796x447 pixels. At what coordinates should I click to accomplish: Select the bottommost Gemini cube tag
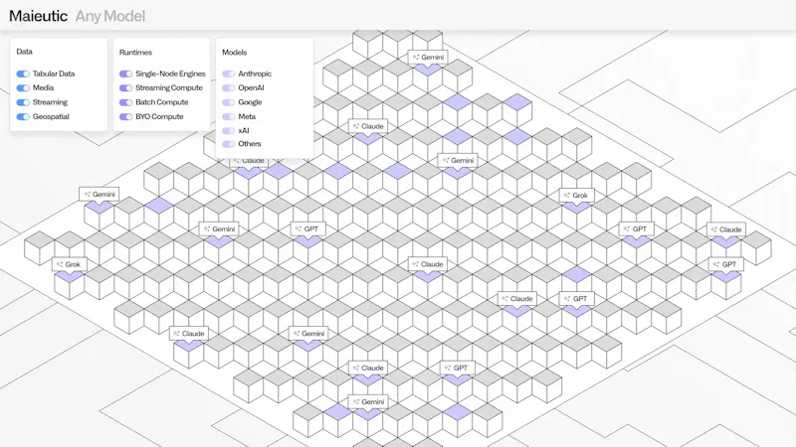point(368,402)
